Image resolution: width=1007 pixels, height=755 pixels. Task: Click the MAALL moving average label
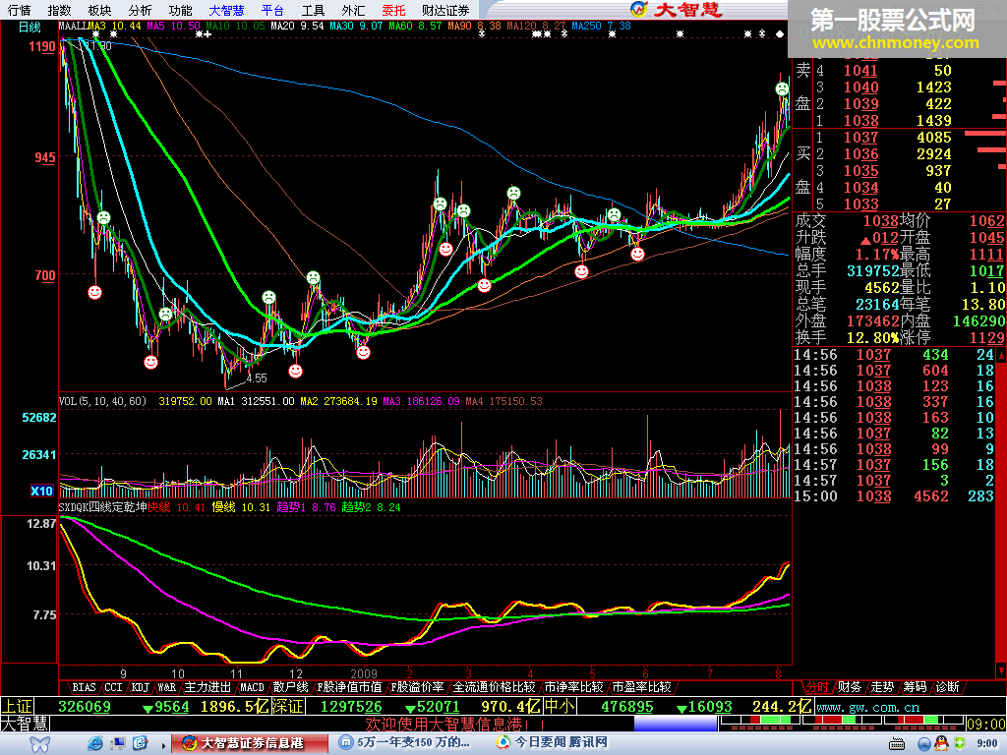73,27
